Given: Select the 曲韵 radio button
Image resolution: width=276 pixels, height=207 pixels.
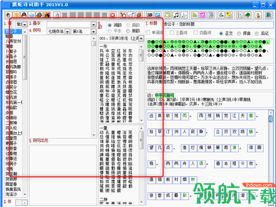Looking at the screenshot, I should [x=128, y=25].
